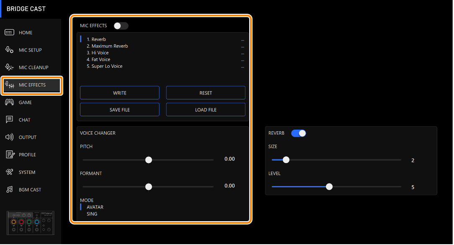
Task: Open options dots for Reverb preset
Action: tap(242, 40)
